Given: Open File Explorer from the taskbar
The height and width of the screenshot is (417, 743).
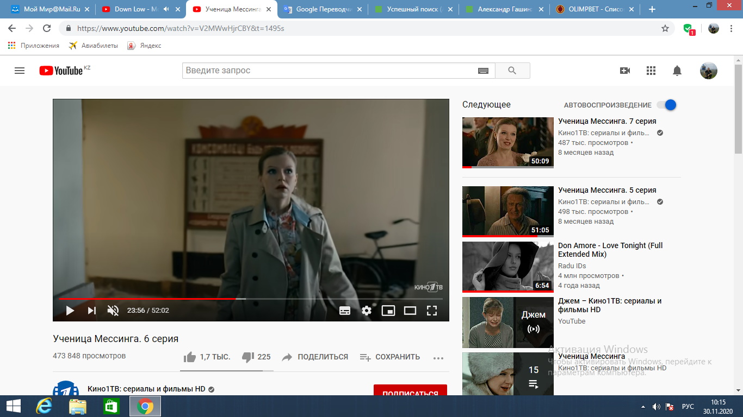Looking at the screenshot, I should pos(78,406).
